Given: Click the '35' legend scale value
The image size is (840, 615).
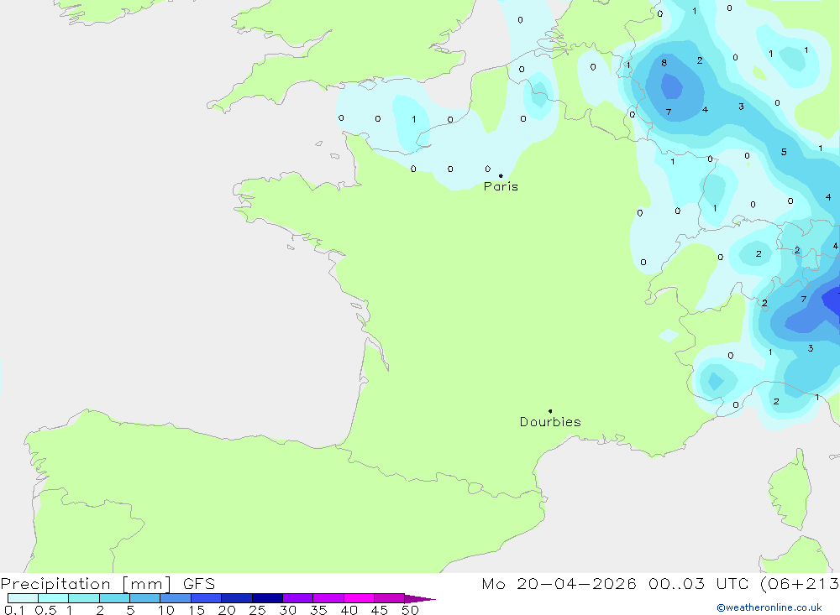Looking at the screenshot, I should (x=318, y=610).
